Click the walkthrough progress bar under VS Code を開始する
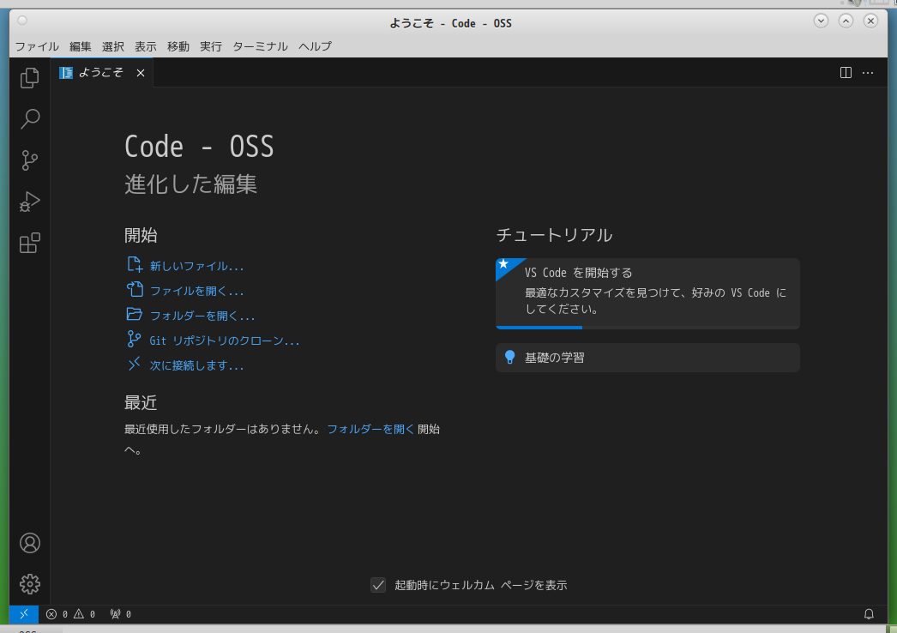This screenshot has height=633, width=897. click(647, 328)
